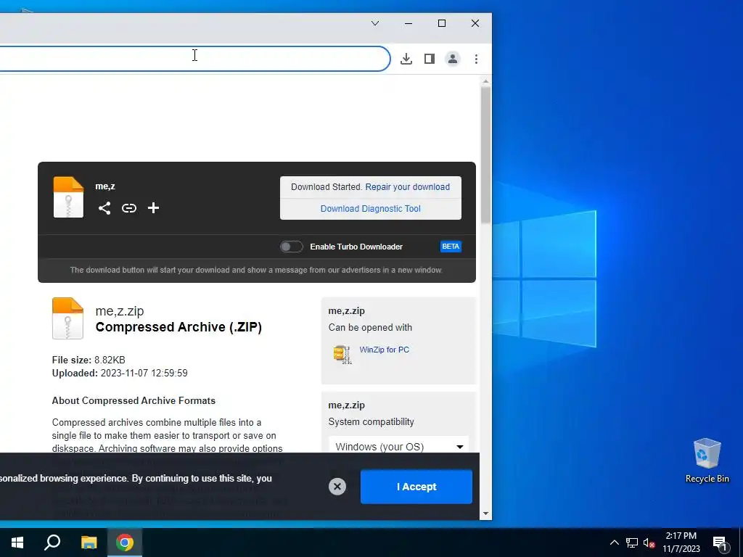
Task: Open the notification center icon
Action: (x=719, y=543)
